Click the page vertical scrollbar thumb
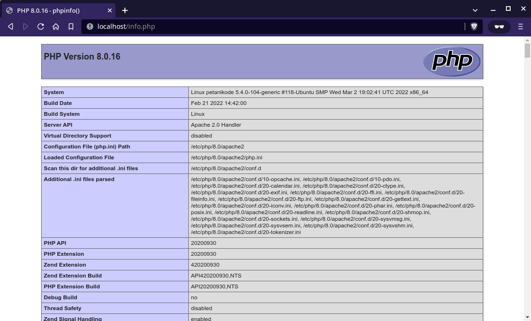The width and height of the screenshot is (531, 321). coord(527,51)
